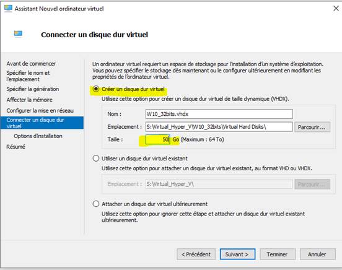Click the Emplacement path field for new disk
Screen dimensions: 342x270
(219, 127)
